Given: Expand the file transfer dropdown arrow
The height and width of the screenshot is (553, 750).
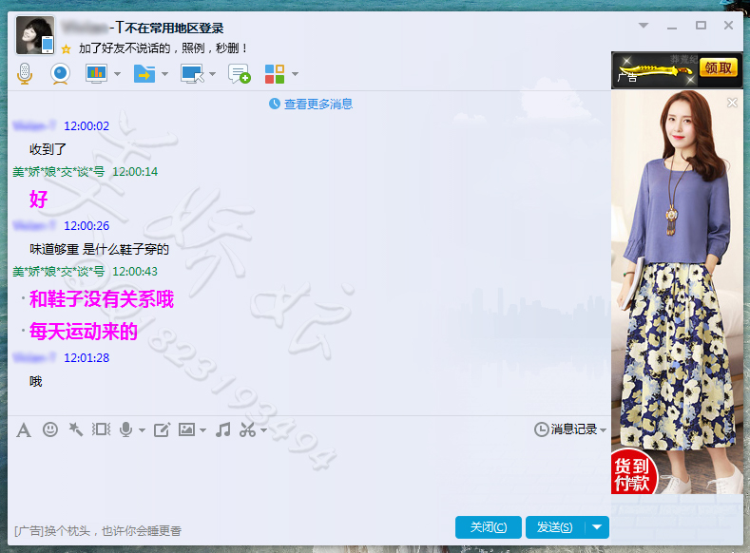Looking at the screenshot, I should (x=164, y=74).
